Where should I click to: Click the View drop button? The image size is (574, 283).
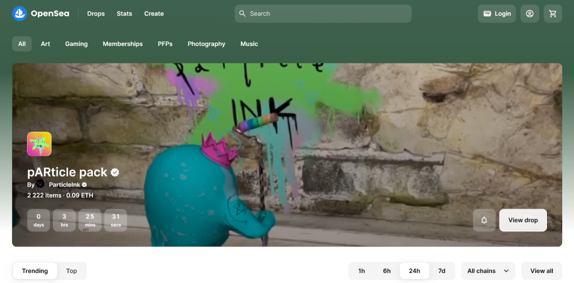point(523,220)
